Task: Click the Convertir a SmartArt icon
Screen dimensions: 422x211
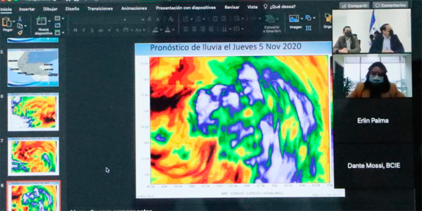Action: (270, 19)
